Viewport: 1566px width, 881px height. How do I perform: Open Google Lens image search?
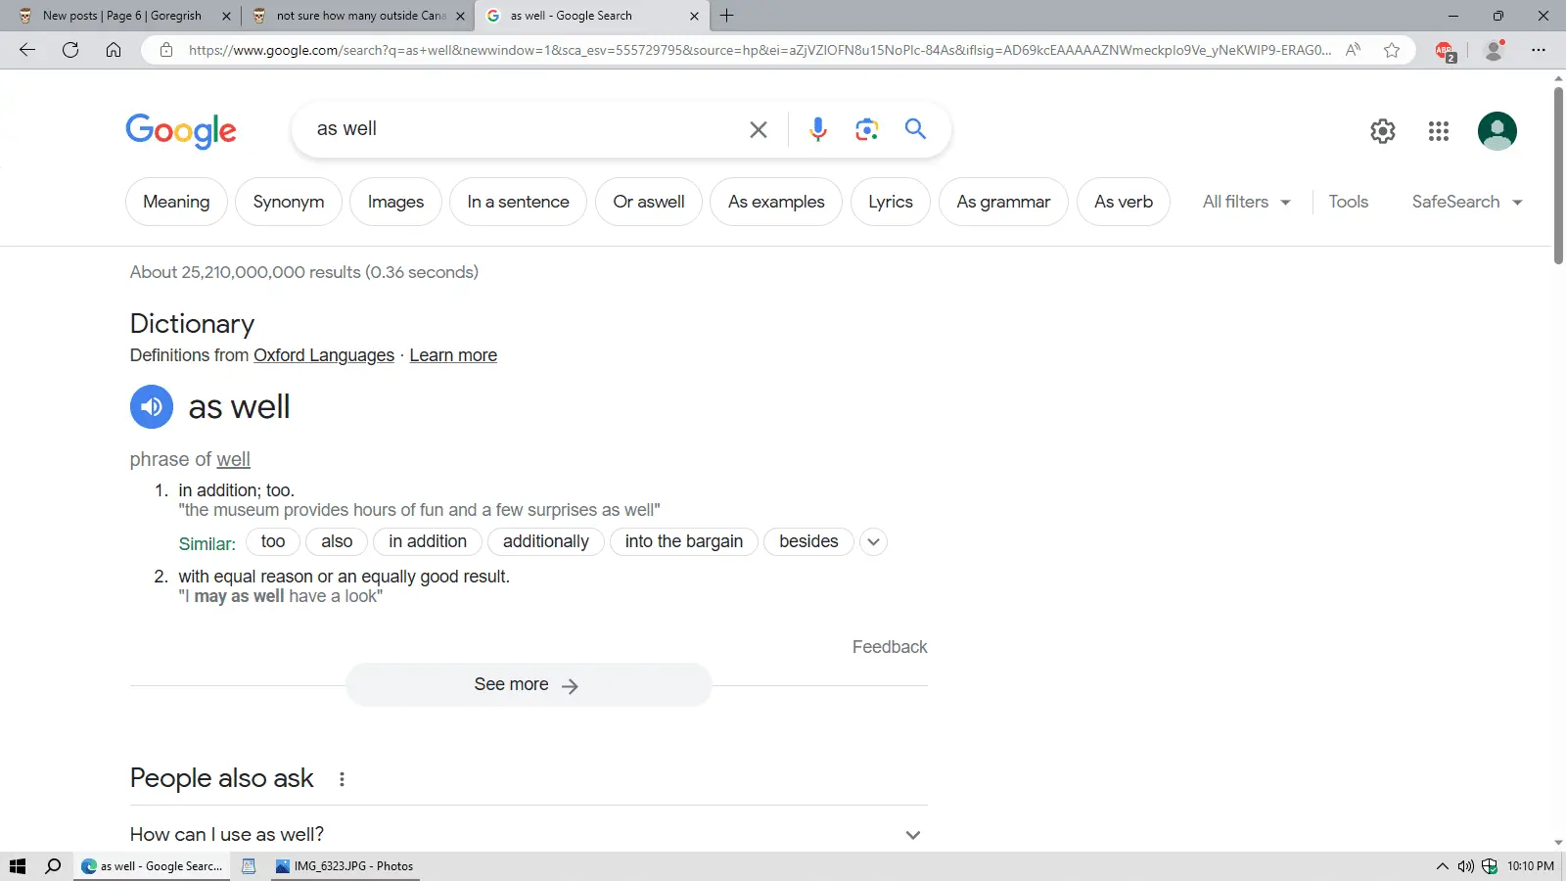(x=866, y=129)
